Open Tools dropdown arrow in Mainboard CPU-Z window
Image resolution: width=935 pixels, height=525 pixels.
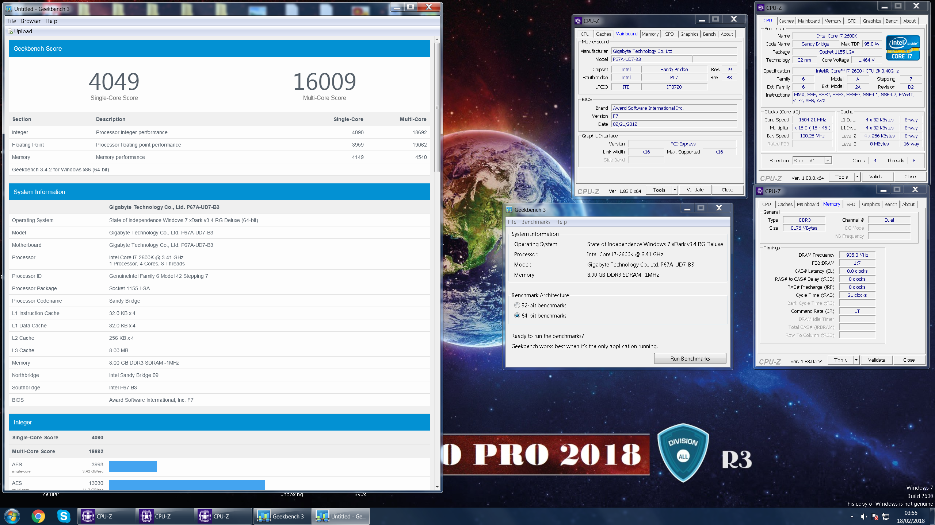tap(675, 190)
